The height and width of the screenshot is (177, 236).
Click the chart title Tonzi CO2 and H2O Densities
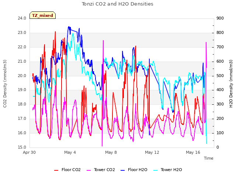pos(118,4)
